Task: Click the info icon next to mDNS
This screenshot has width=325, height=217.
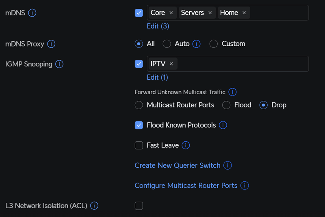Action: 32,13
